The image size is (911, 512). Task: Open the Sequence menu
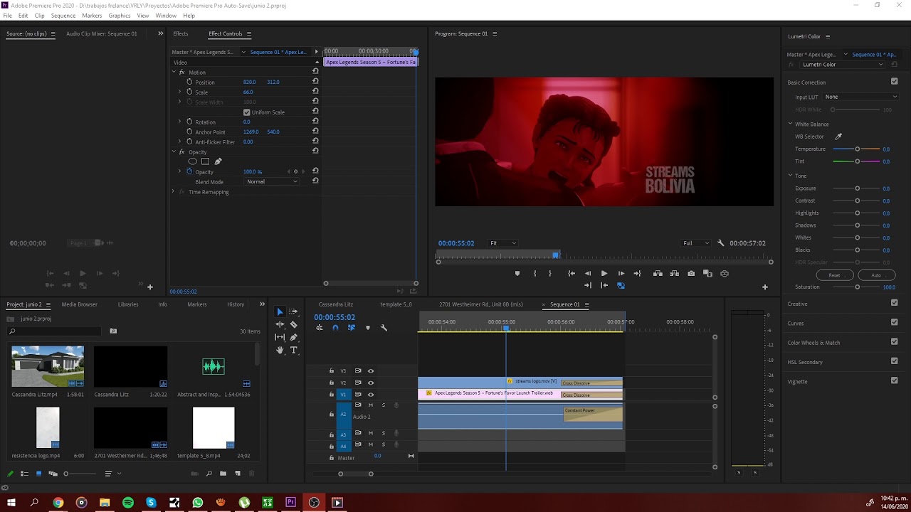point(63,16)
